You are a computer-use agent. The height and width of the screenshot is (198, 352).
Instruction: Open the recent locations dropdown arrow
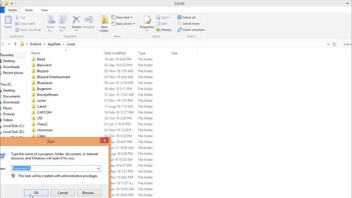9,44
